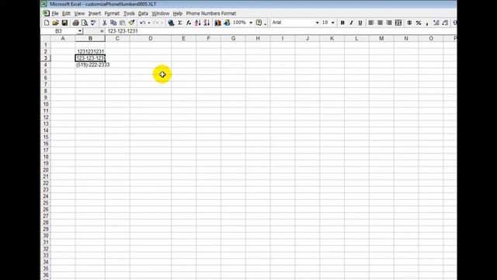497x280 pixels.
Task: Apply Currency Style format
Action: pyautogui.click(x=409, y=23)
